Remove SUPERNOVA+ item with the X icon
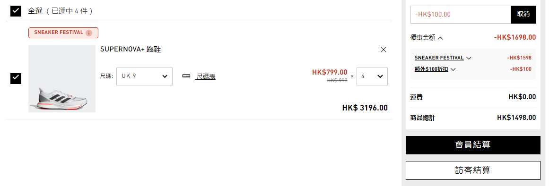 [x=383, y=50]
